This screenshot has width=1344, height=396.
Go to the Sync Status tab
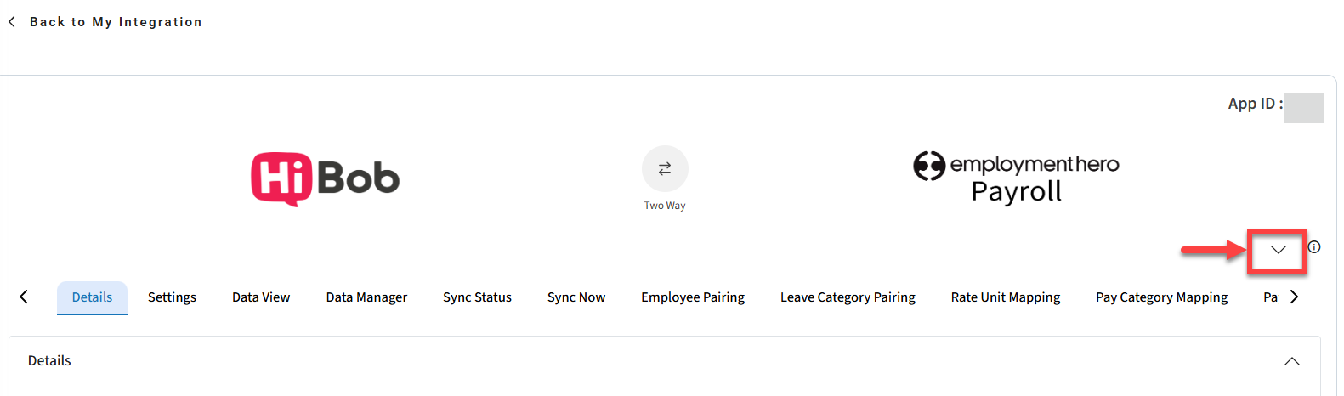click(x=477, y=297)
